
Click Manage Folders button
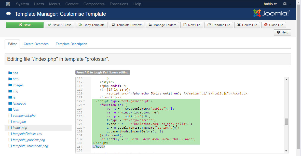coord(162,25)
